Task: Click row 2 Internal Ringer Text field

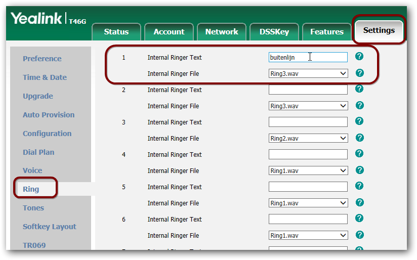Action: point(308,90)
